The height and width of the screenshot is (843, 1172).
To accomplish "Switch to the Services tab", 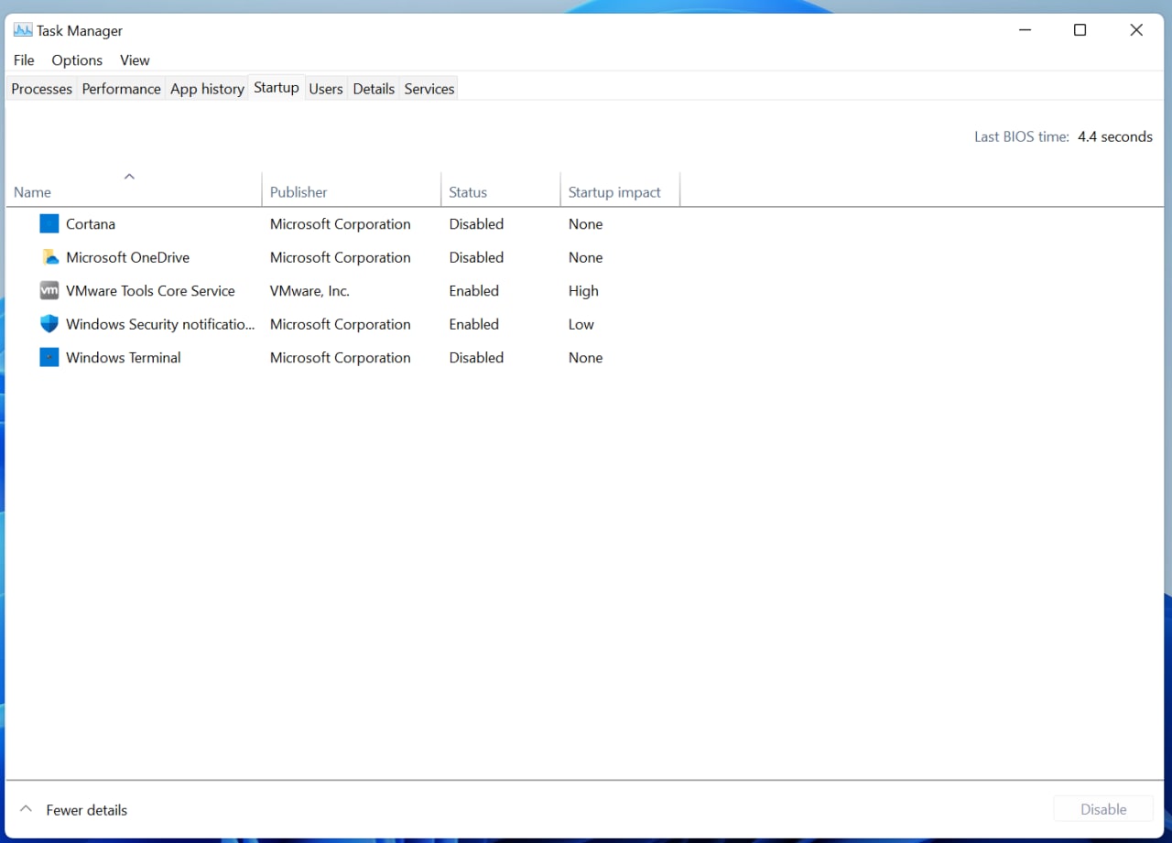I will click(429, 89).
